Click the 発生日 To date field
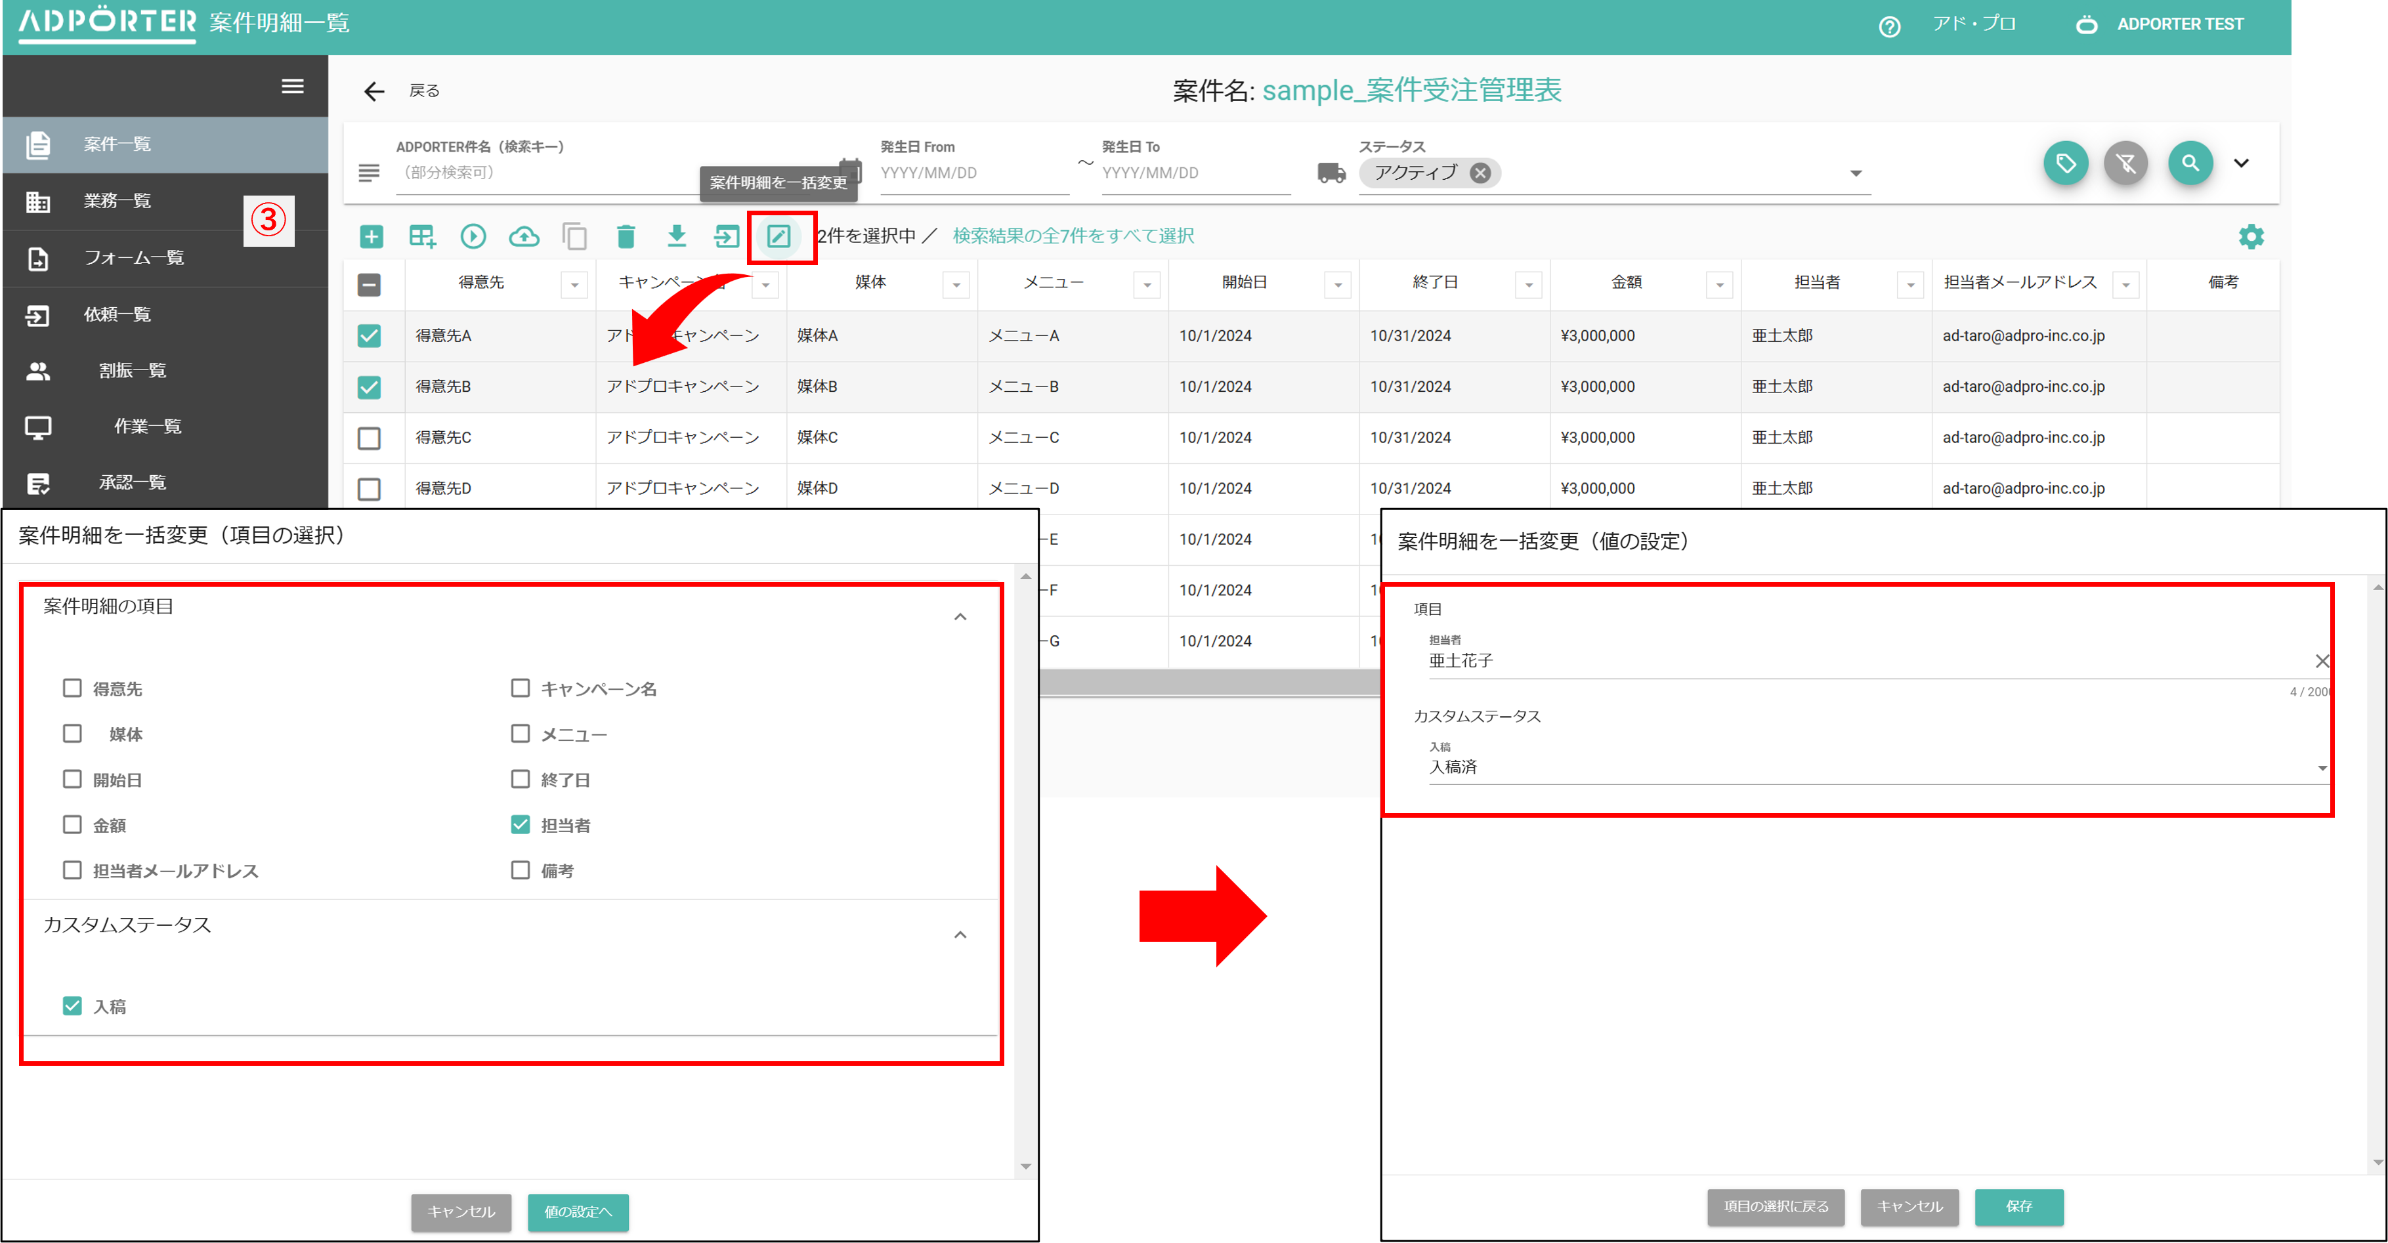Viewport: 2388px width, 1243px height. click(1195, 173)
